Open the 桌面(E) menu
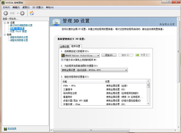181x133 pixels. click(26, 8)
